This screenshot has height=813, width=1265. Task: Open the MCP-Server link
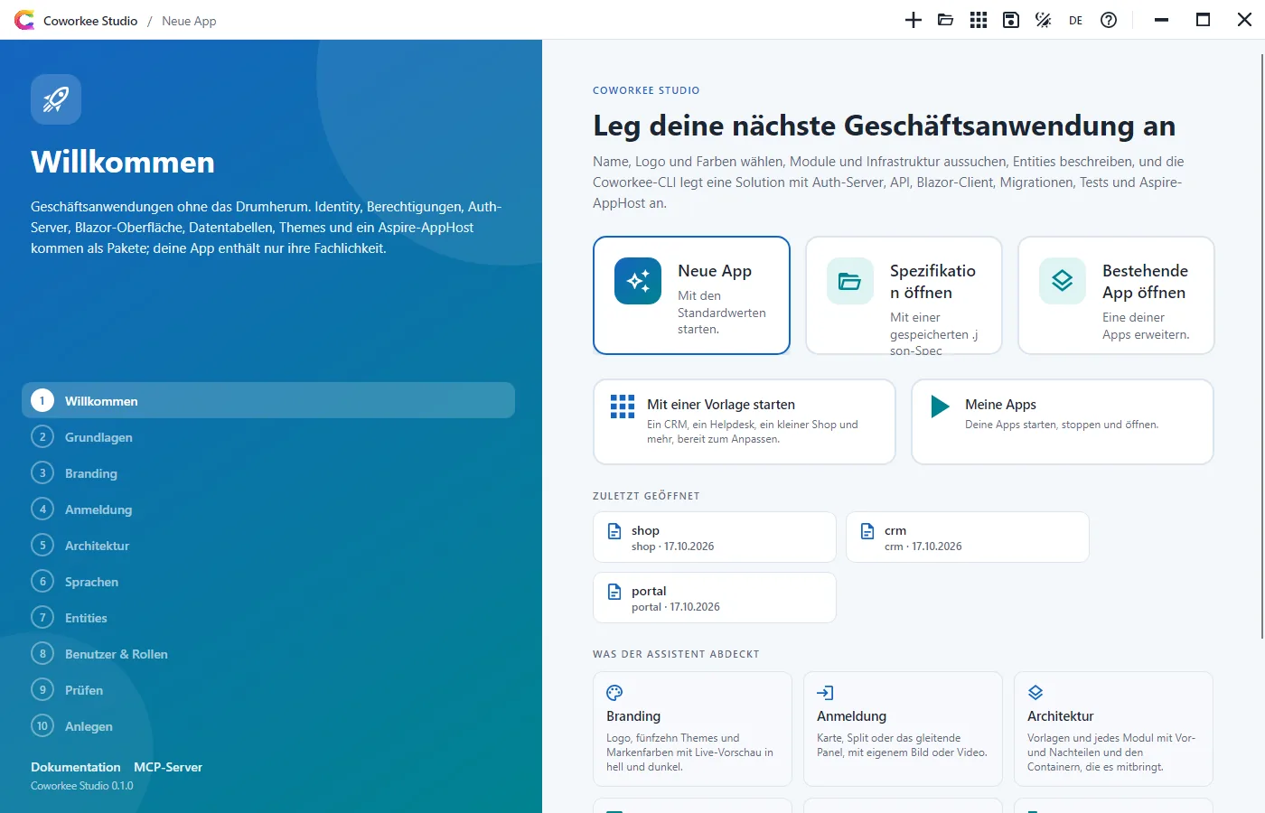168,767
